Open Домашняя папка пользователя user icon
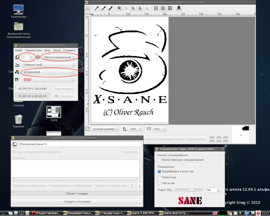Screen dimensions: 270x216 tap(19, 30)
